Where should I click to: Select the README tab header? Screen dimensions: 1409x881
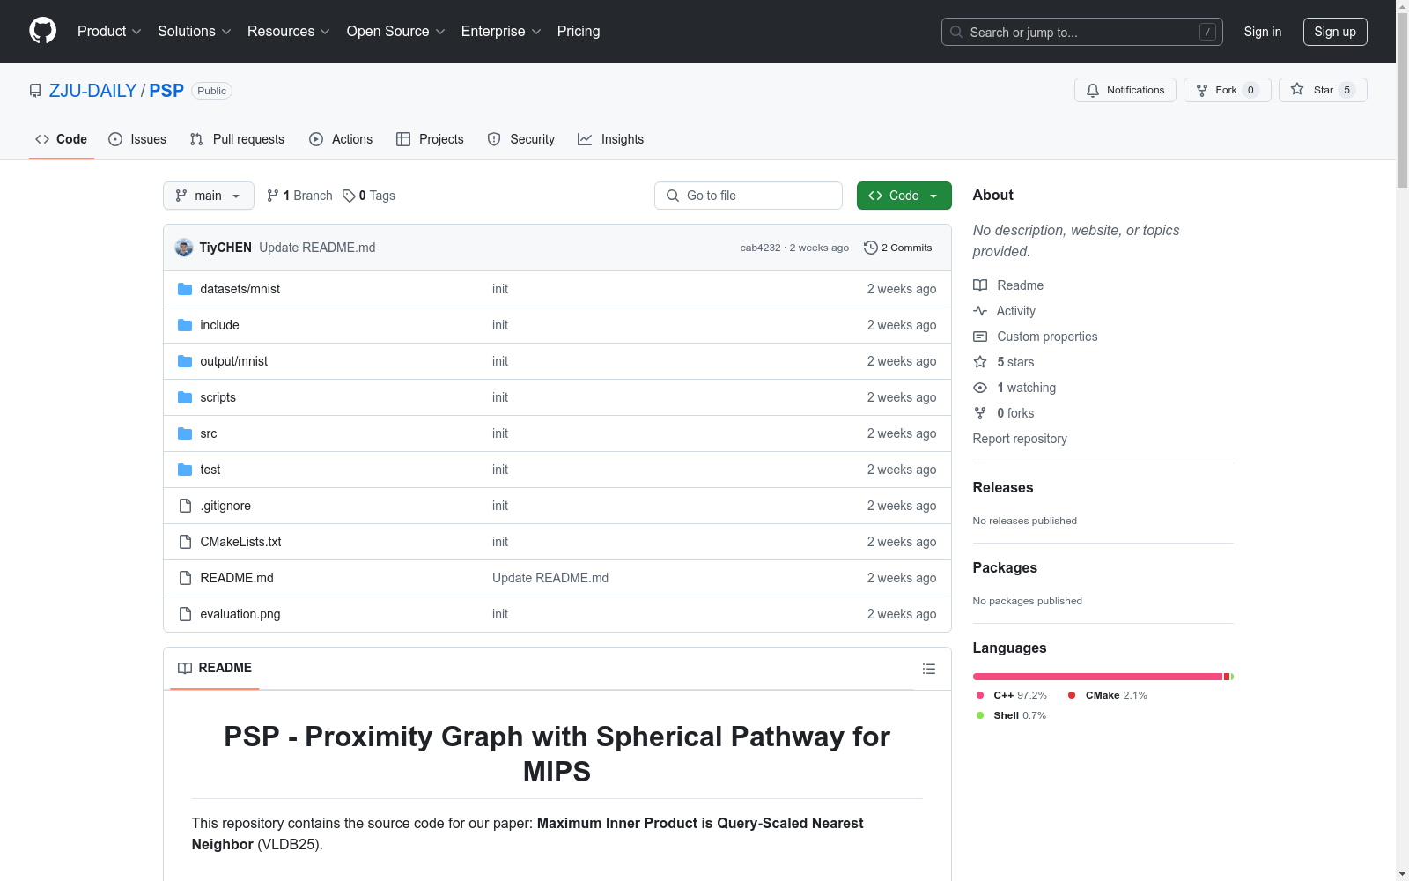215,668
